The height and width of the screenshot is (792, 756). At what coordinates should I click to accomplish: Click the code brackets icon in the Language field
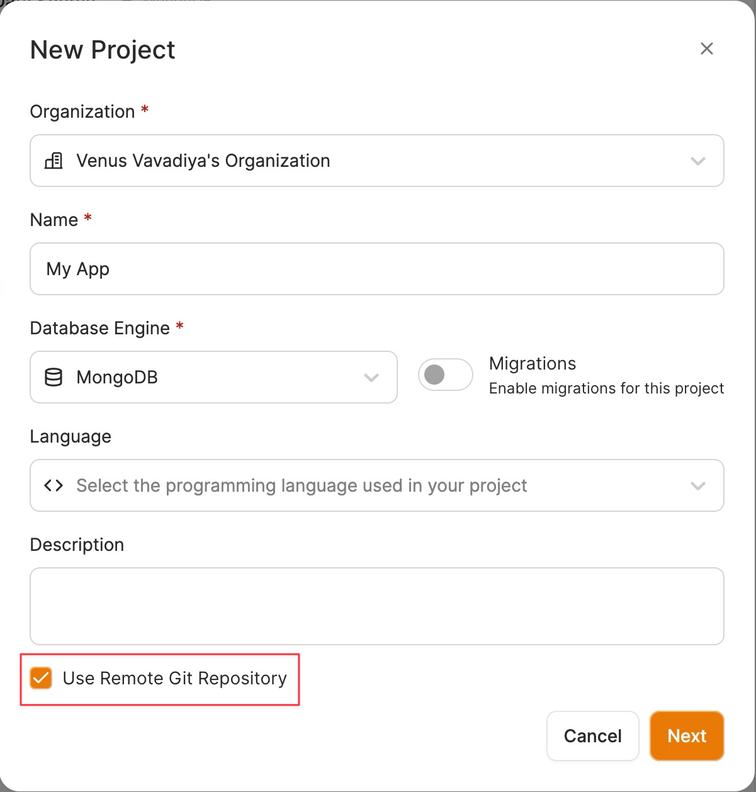54,485
